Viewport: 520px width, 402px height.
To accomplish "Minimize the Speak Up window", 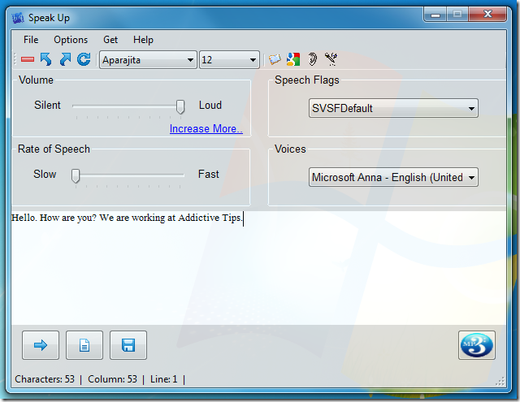I will coord(435,15).
